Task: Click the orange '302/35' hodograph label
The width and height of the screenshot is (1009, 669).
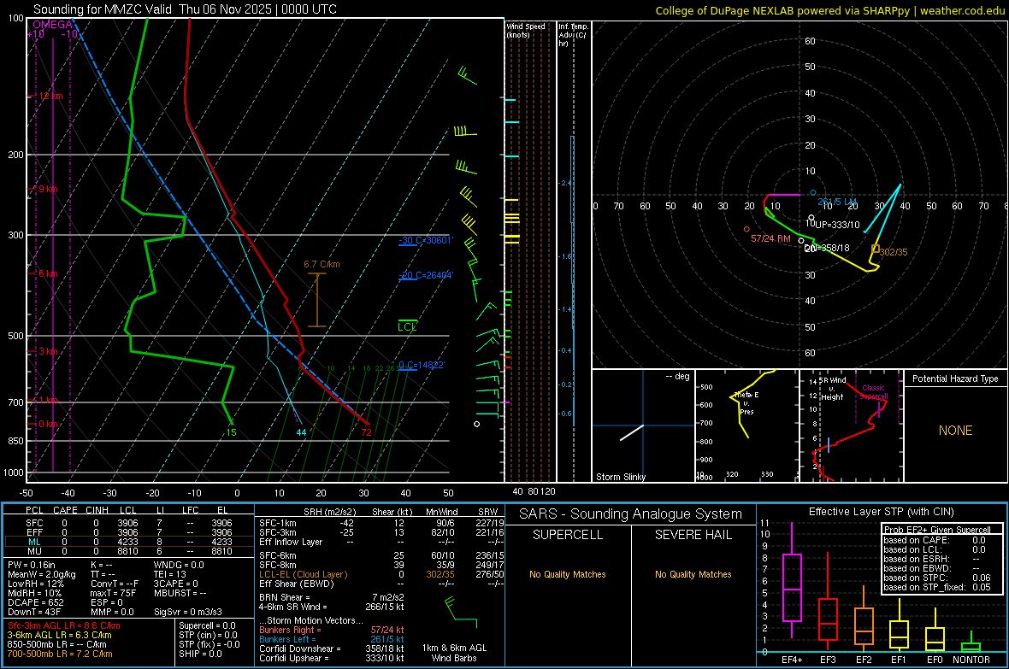Action: pyautogui.click(x=894, y=252)
